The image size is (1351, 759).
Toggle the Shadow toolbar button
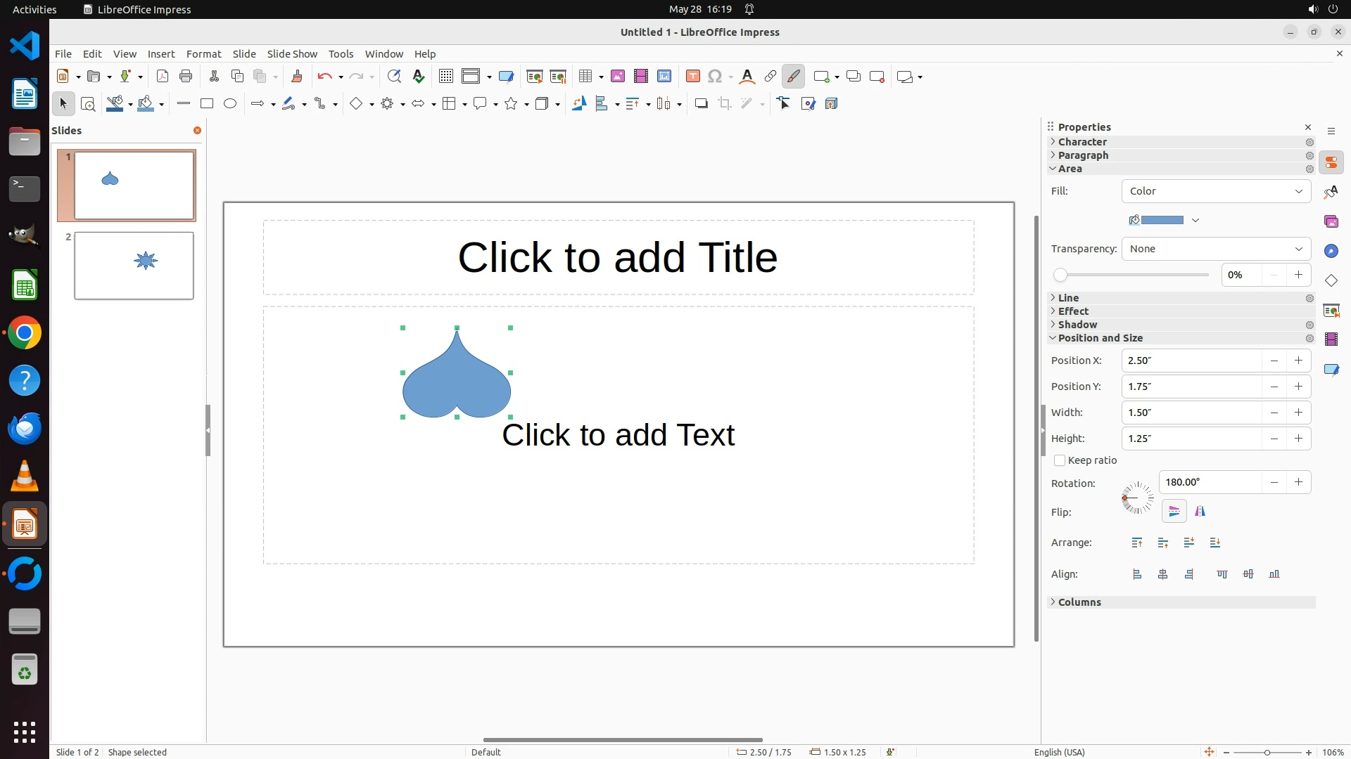click(x=701, y=104)
